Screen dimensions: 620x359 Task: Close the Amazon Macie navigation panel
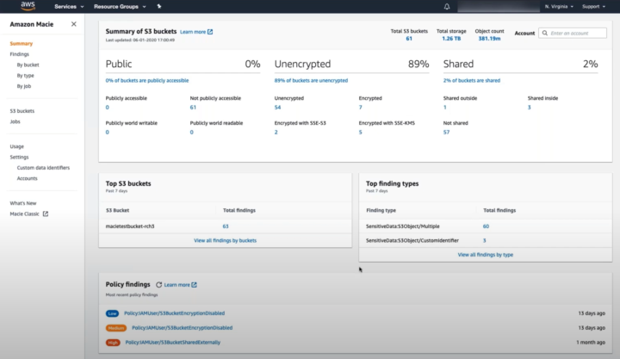click(x=74, y=24)
